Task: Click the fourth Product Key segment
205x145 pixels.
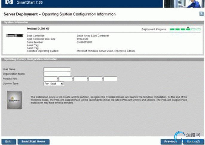Action: click(95, 79)
